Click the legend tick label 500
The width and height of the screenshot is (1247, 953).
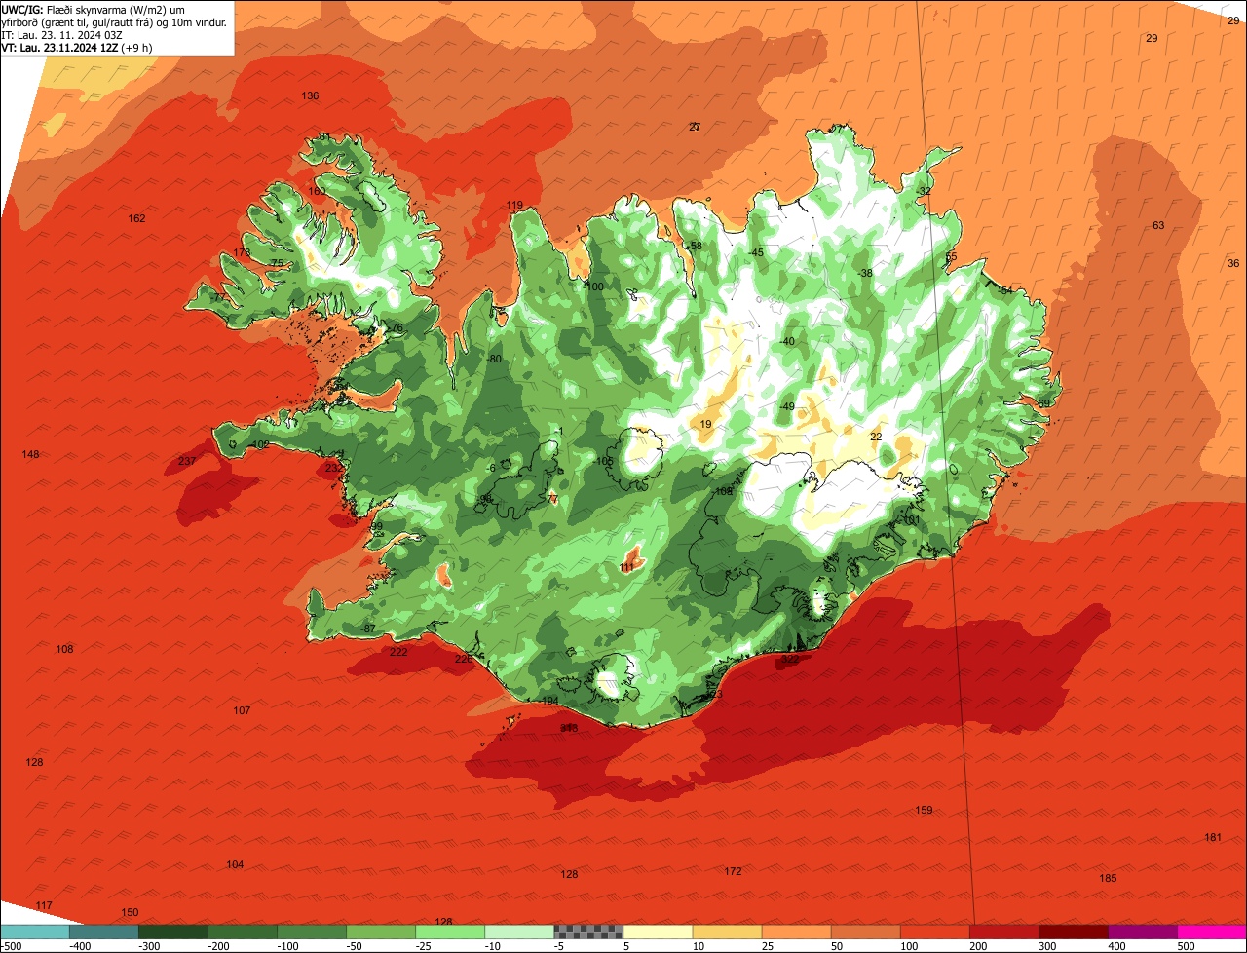coord(1186,946)
